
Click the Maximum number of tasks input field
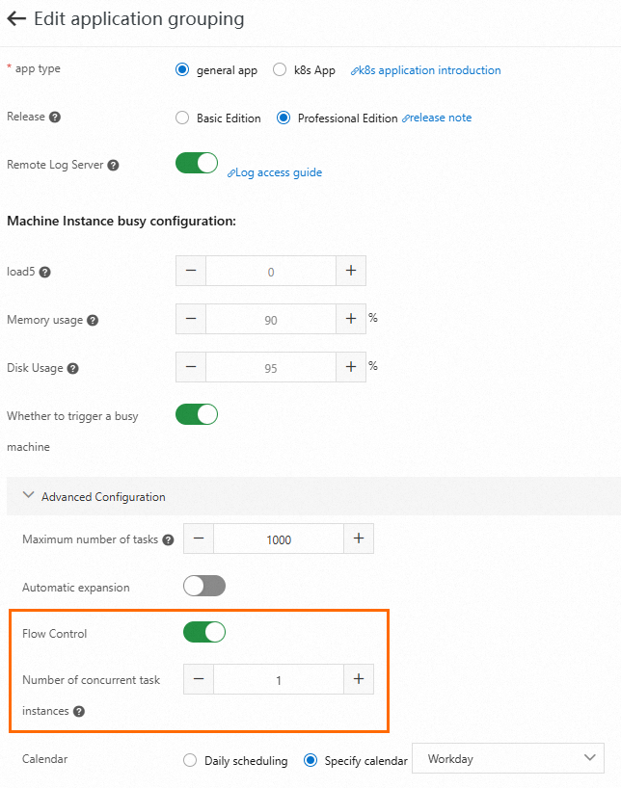(278, 539)
